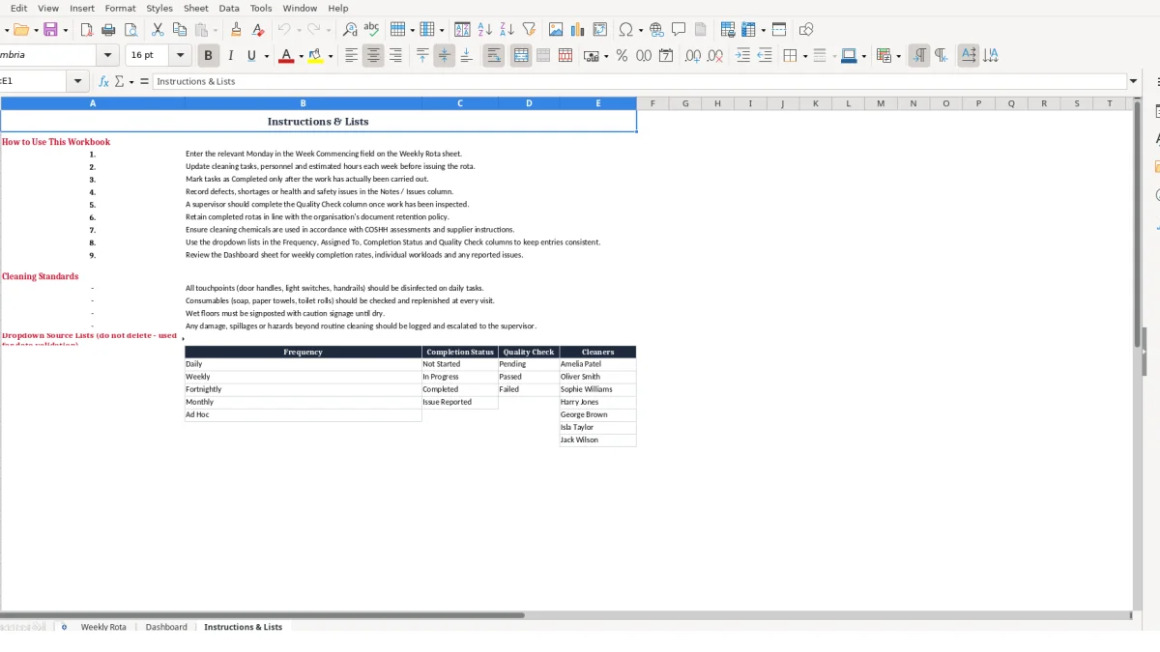Image resolution: width=1160 pixels, height=652 pixels.
Task: Format as date
Action: (666, 56)
